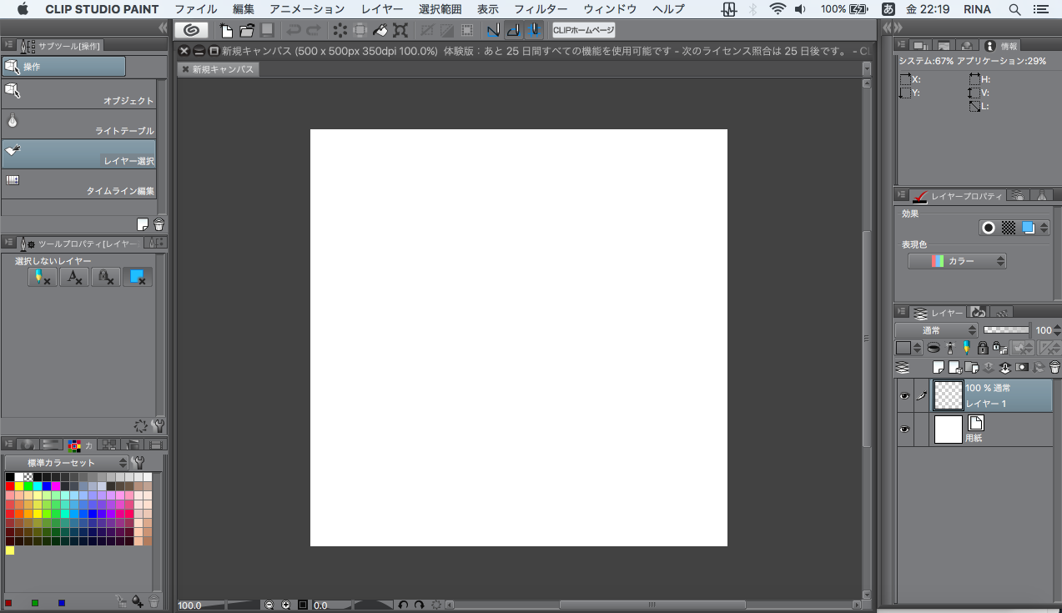Open sub tool detail wrench icon

point(159,425)
